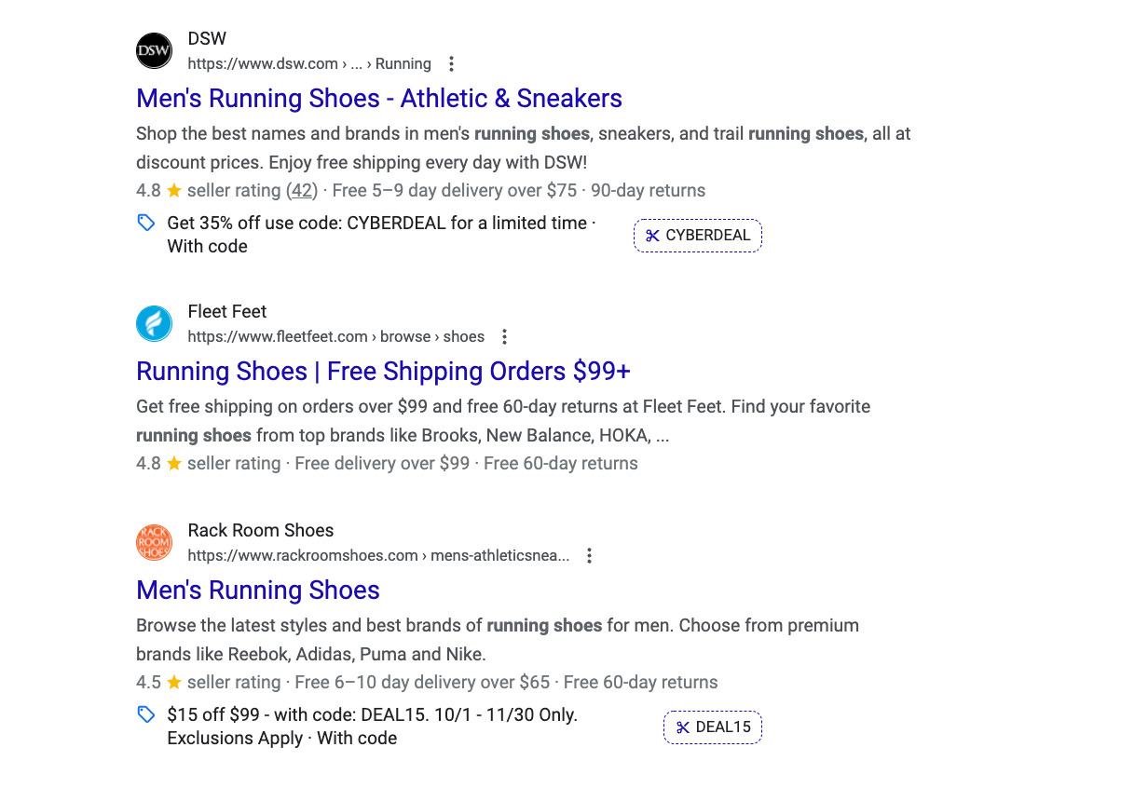Click the Fleet Feet site name text
Image resolution: width=1148 pixels, height=788 pixels.
click(x=227, y=312)
